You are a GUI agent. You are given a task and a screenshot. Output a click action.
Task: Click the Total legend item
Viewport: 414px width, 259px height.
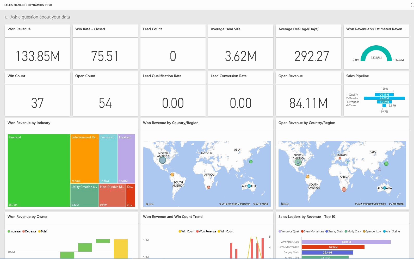coord(42,231)
